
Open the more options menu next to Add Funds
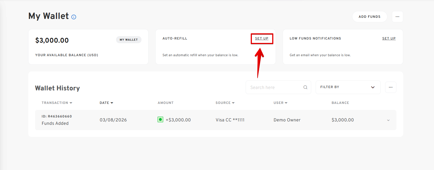click(x=397, y=17)
